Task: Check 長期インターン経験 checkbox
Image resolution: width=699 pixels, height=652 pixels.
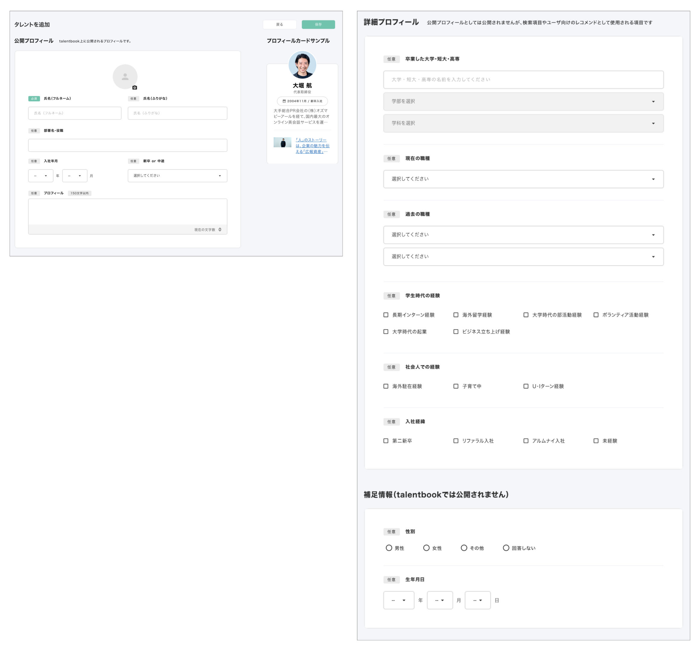Action: tap(386, 315)
